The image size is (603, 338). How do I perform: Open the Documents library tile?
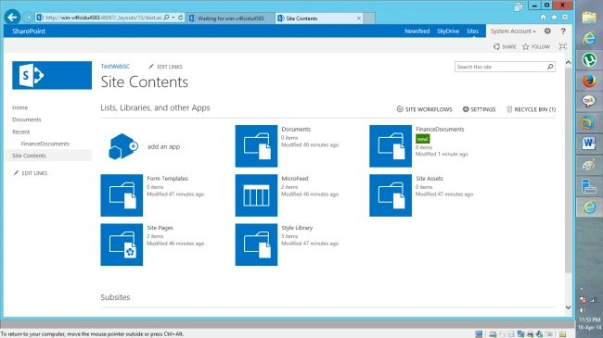pyautogui.click(x=256, y=146)
